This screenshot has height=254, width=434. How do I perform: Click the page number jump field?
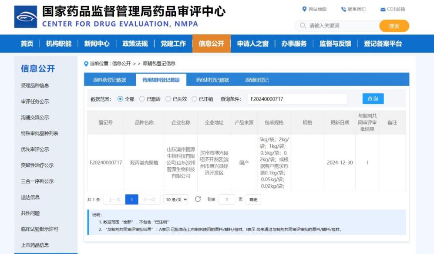pos(226,200)
